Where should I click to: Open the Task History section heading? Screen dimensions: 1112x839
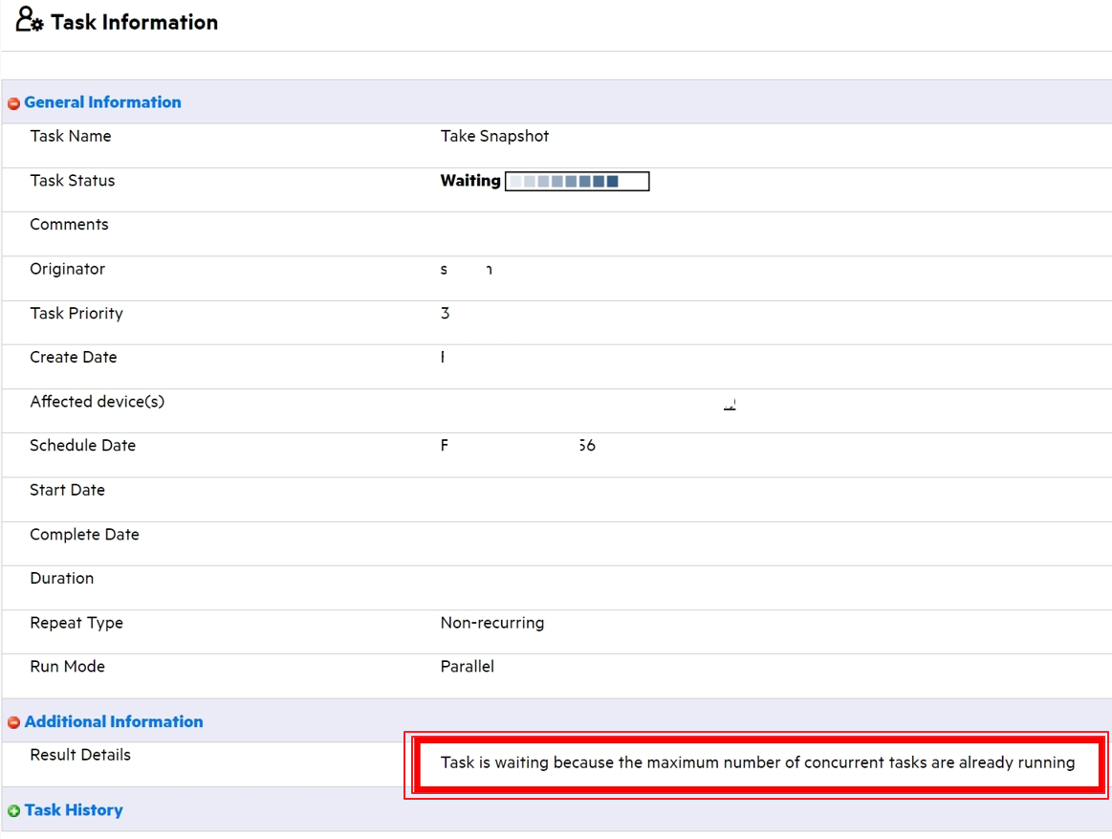pos(74,810)
